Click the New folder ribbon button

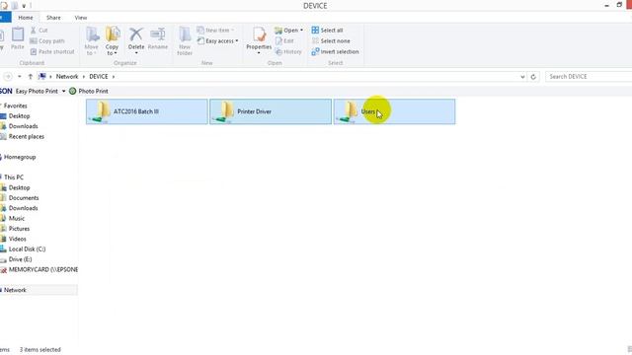(185, 40)
